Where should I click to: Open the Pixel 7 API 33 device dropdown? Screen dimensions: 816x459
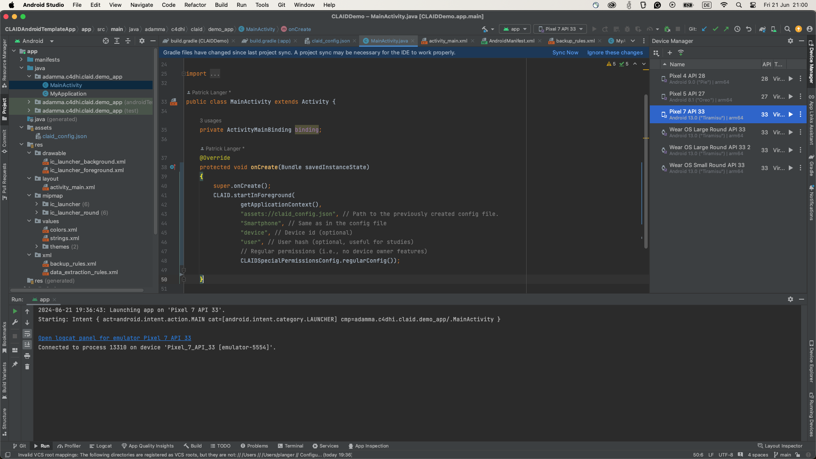(x=560, y=29)
